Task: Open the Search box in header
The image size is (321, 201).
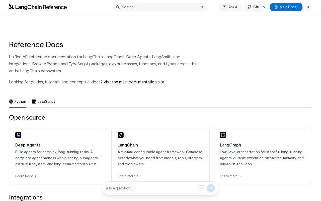Action: coord(160,7)
